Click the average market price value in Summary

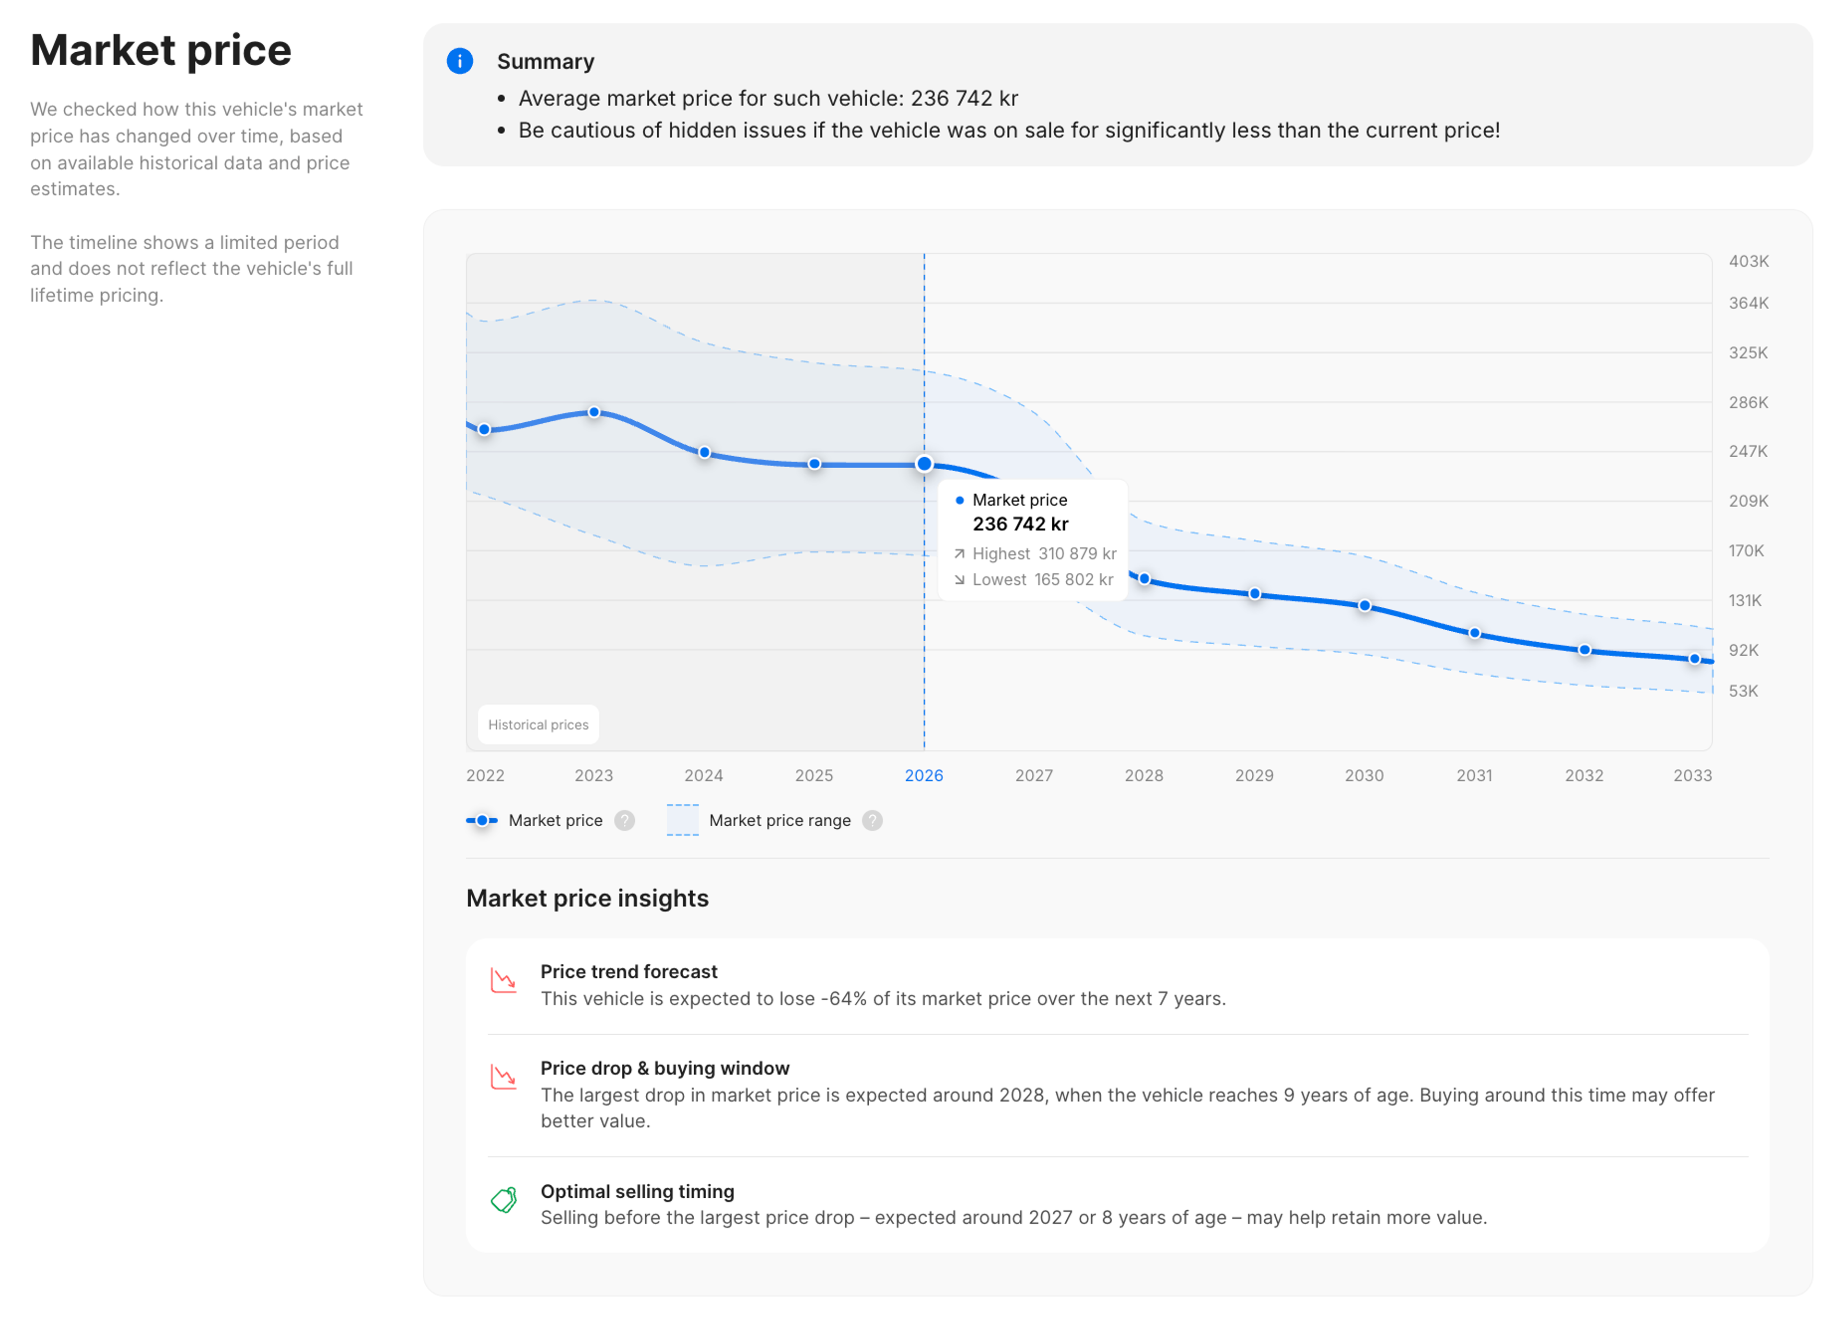coord(964,98)
